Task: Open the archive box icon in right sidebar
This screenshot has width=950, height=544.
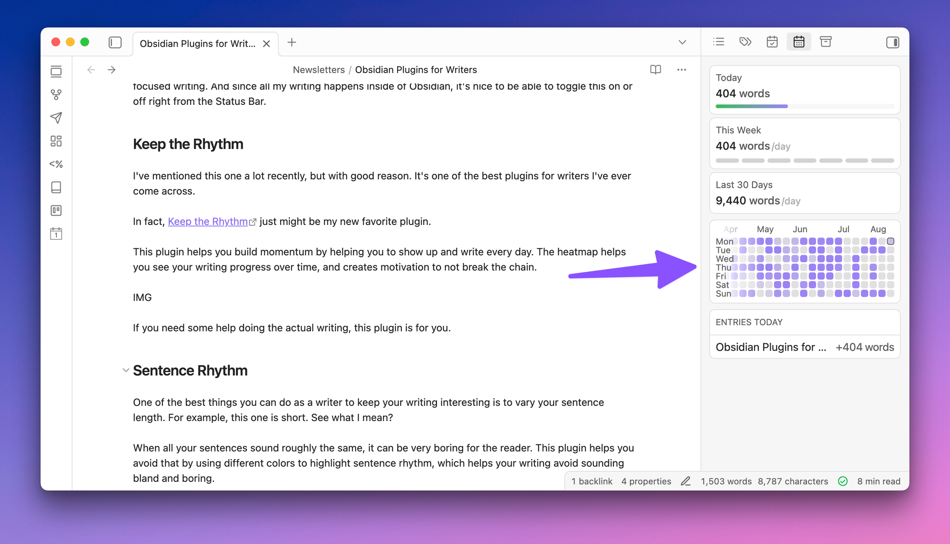Action: tap(826, 42)
